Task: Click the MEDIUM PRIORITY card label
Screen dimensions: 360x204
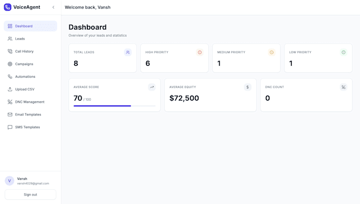Action: point(231,52)
